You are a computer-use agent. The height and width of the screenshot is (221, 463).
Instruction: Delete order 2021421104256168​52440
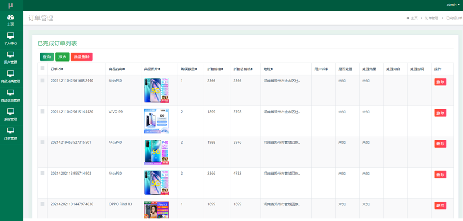(x=440, y=82)
